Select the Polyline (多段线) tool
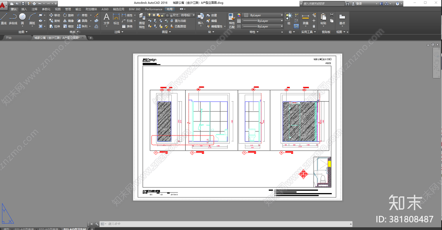The image size is (442, 230). click(x=13, y=19)
